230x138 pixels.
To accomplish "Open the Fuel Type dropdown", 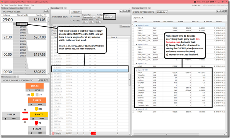I will [100, 17].
